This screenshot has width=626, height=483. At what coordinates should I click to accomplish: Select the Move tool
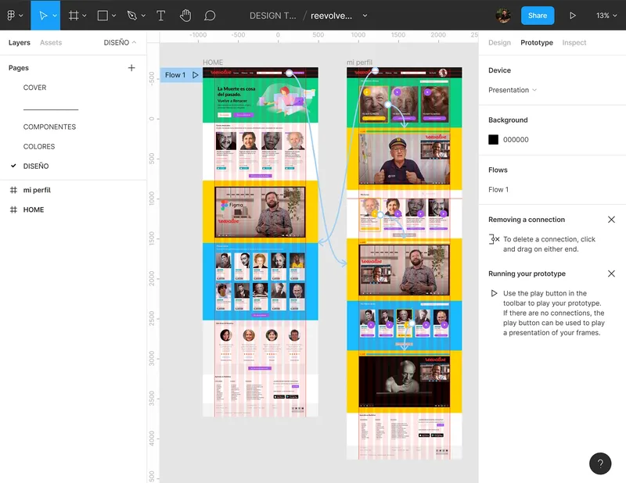[43, 15]
